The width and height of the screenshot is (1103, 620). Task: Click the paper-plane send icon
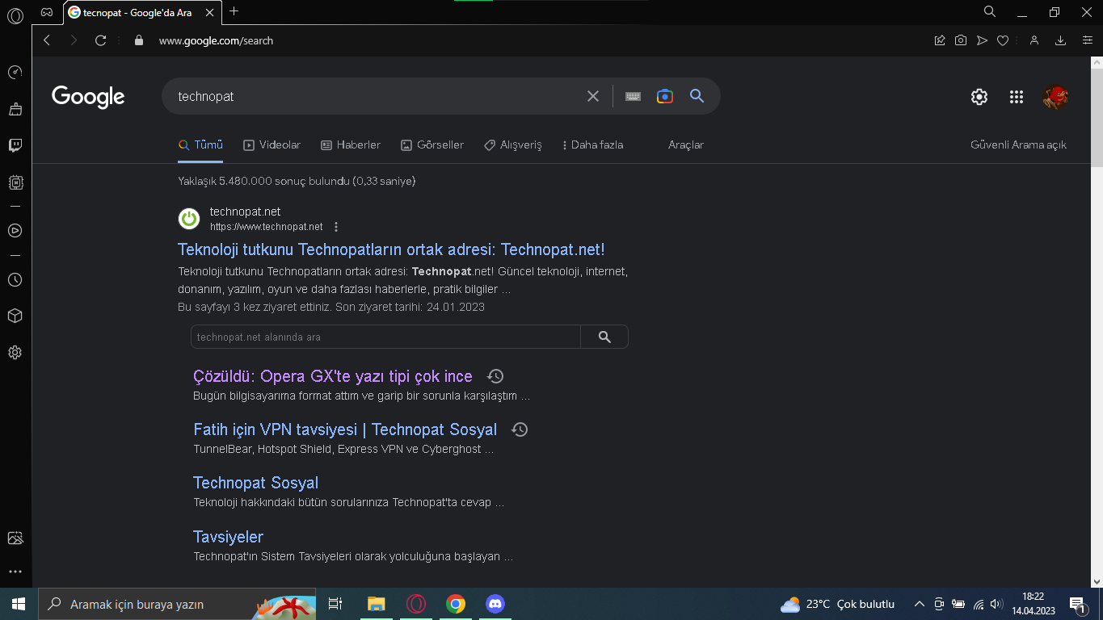pyautogui.click(x=982, y=40)
